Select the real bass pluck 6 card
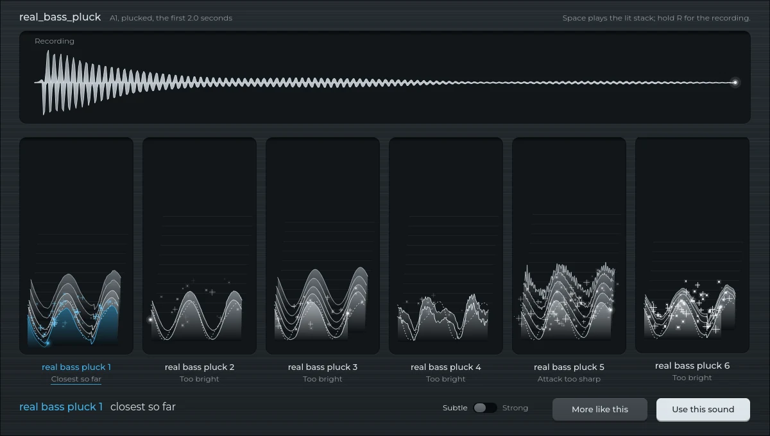The width and height of the screenshot is (770, 436). coord(692,244)
